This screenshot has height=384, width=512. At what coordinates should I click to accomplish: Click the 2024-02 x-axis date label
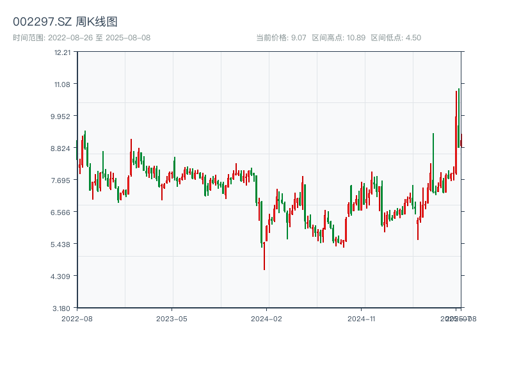[267, 318]
